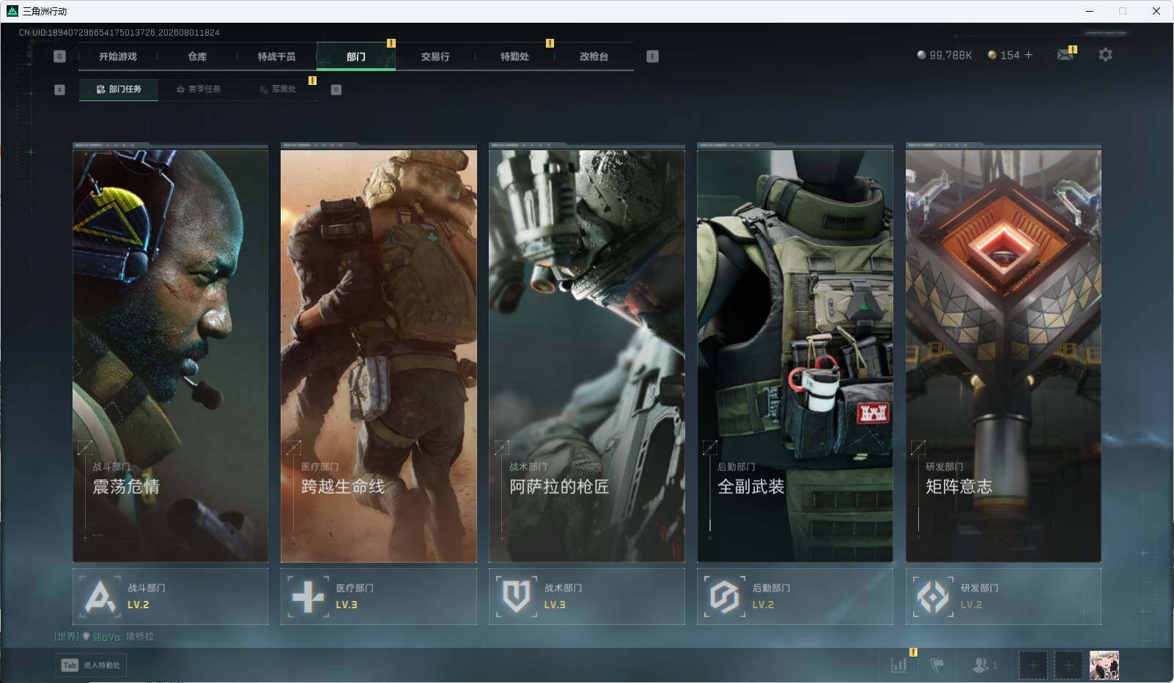Click the flag icon in bottom bar

tap(937, 665)
